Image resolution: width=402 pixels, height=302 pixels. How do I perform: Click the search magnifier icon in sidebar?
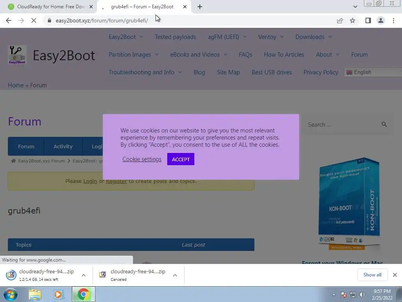click(x=384, y=125)
